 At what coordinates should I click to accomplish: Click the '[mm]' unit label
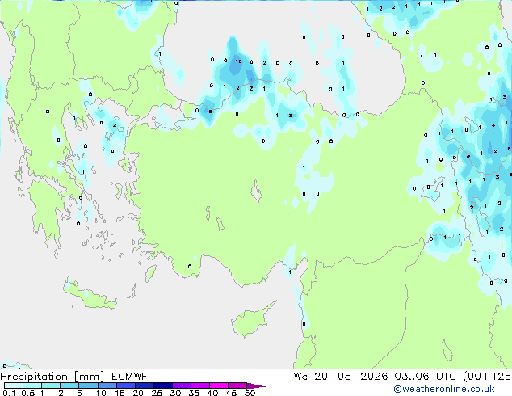(89, 377)
